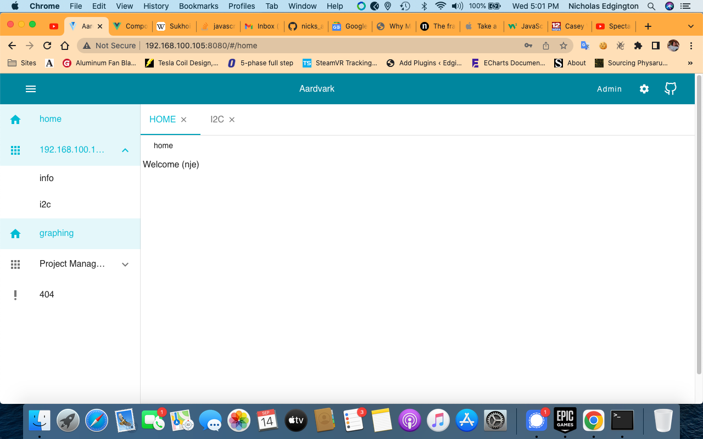Click the grid icon beside Project Management
This screenshot has width=703, height=439.
click(x=15, y=264)
